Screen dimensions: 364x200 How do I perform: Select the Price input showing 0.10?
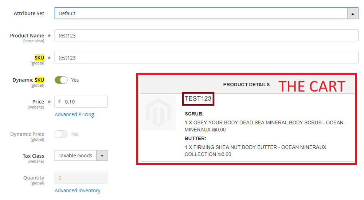click(x=85, y=102)
